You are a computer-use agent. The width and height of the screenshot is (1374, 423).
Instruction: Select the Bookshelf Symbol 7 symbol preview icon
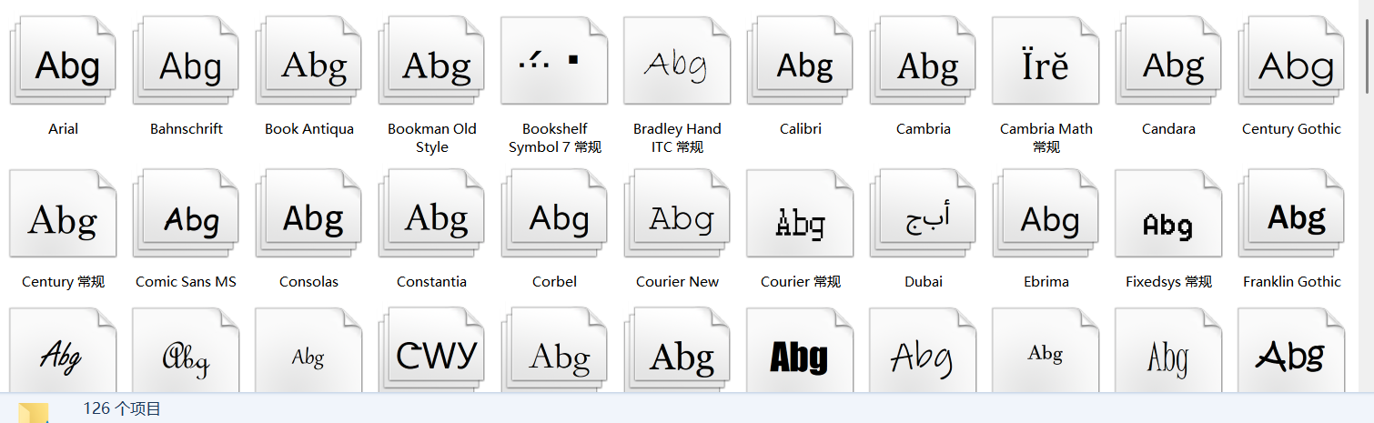click(554, 60)
